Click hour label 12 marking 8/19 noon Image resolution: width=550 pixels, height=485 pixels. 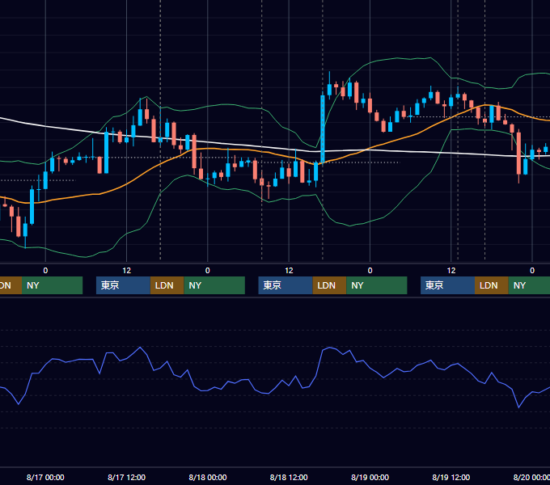tap(451, 271)
